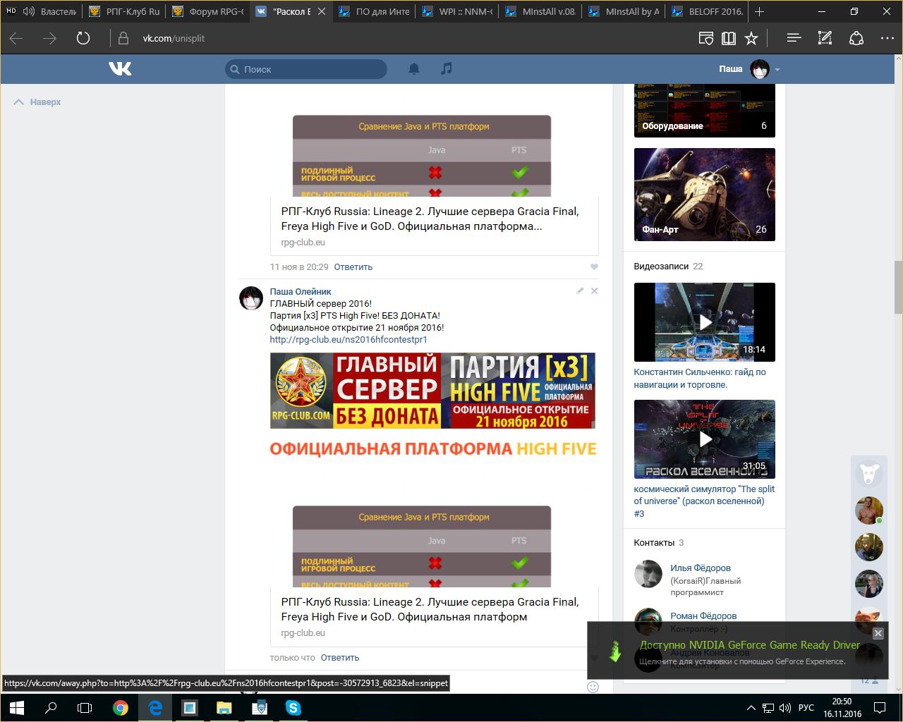Switch input language РУС
This screenshot has width=903, height=722.
(806, 708)
